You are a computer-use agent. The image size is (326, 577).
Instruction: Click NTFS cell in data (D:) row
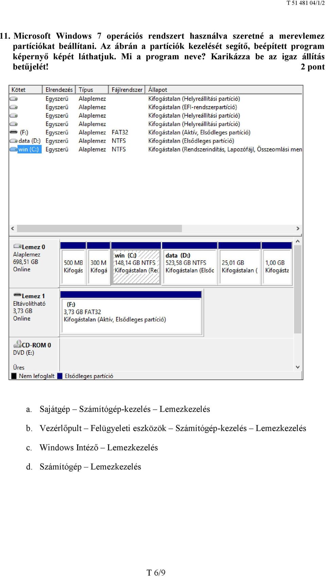119,141
